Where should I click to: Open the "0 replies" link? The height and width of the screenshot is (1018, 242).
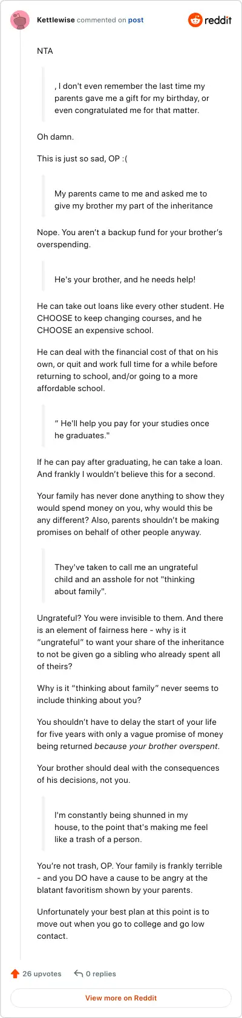coord(100,974)
